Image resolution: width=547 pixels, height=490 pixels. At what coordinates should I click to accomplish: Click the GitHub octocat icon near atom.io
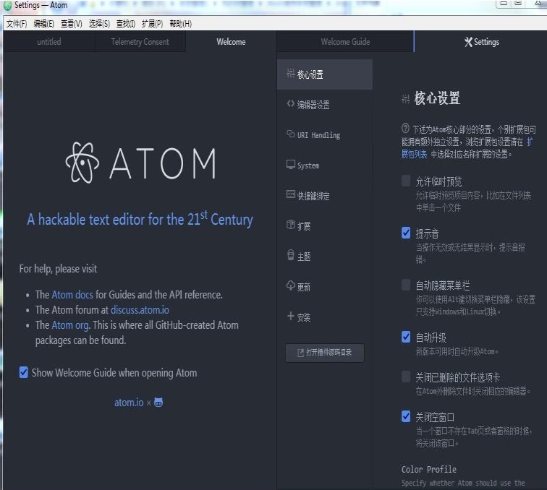158,402
